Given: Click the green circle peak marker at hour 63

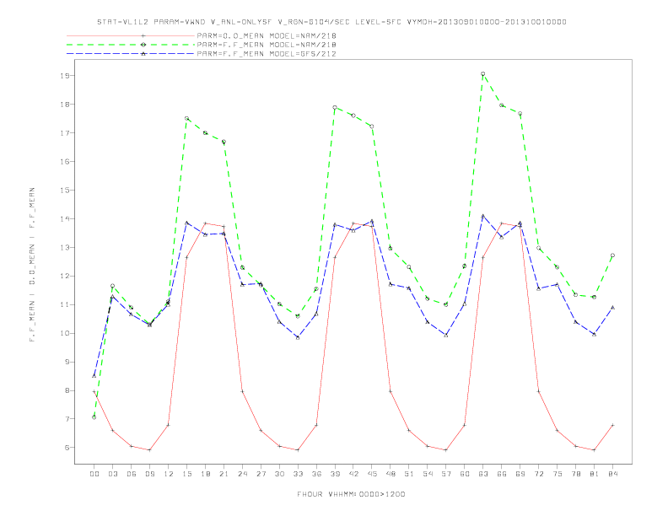Looking at the screenshot, I should [482, 74].
